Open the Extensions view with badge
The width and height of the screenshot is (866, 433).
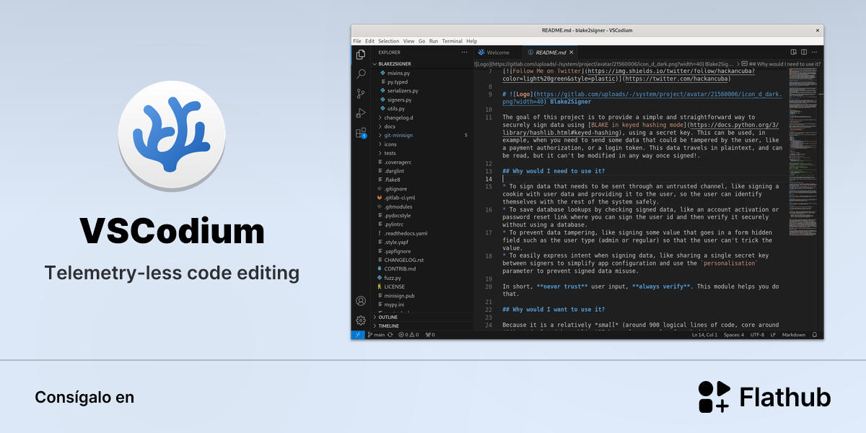pyautogui.click(x=360, y=133)
